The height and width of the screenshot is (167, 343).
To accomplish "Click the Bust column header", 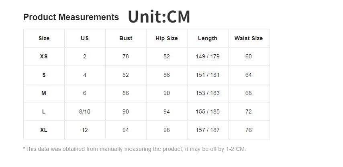I will [126, 38].
